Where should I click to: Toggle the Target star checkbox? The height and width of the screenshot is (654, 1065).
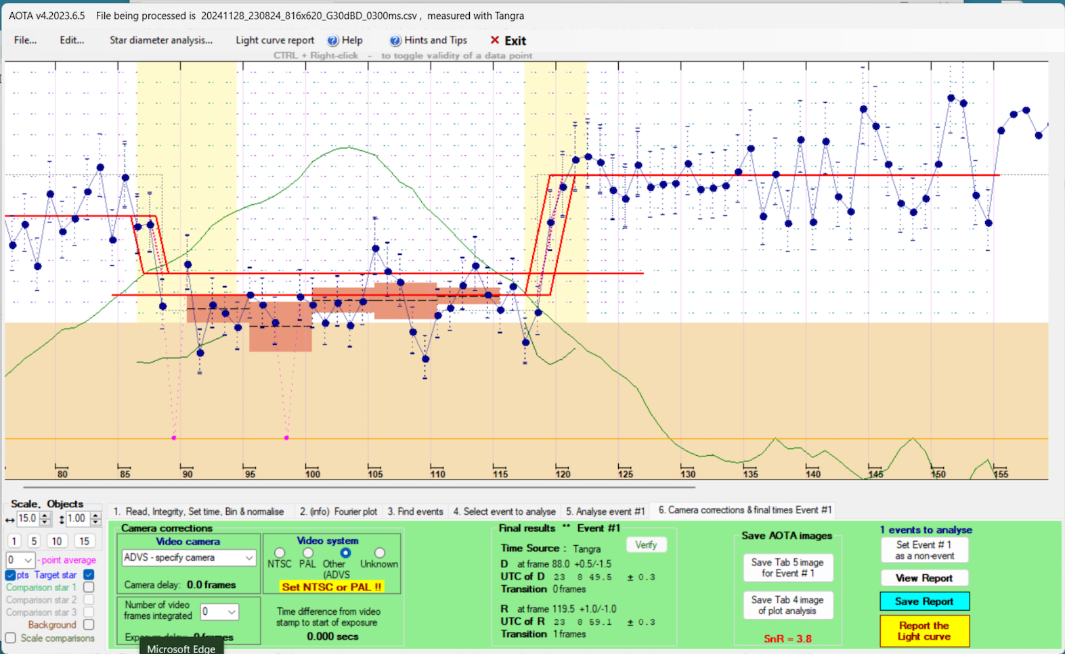click(x=89, y=575)
